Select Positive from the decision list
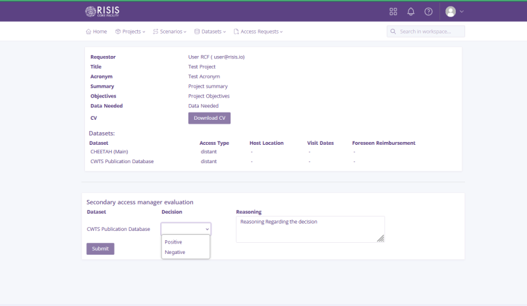 pos(174,242)
